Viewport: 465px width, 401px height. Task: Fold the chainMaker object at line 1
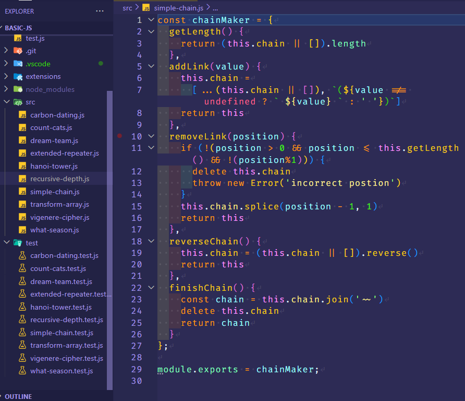(151, 20)
